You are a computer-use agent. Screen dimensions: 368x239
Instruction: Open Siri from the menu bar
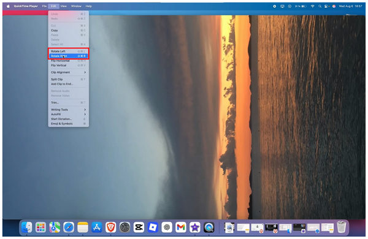click(x=334, y=6)
